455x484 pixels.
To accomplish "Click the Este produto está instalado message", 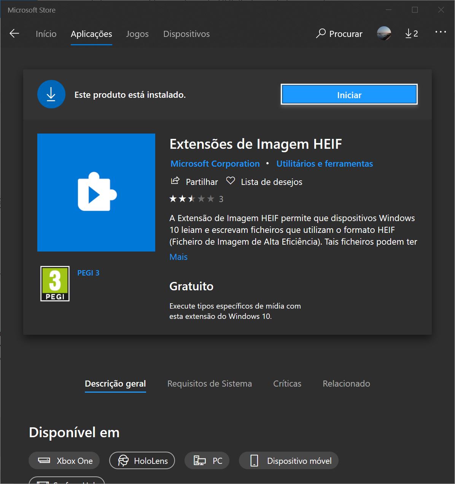I will click(130, 95).
